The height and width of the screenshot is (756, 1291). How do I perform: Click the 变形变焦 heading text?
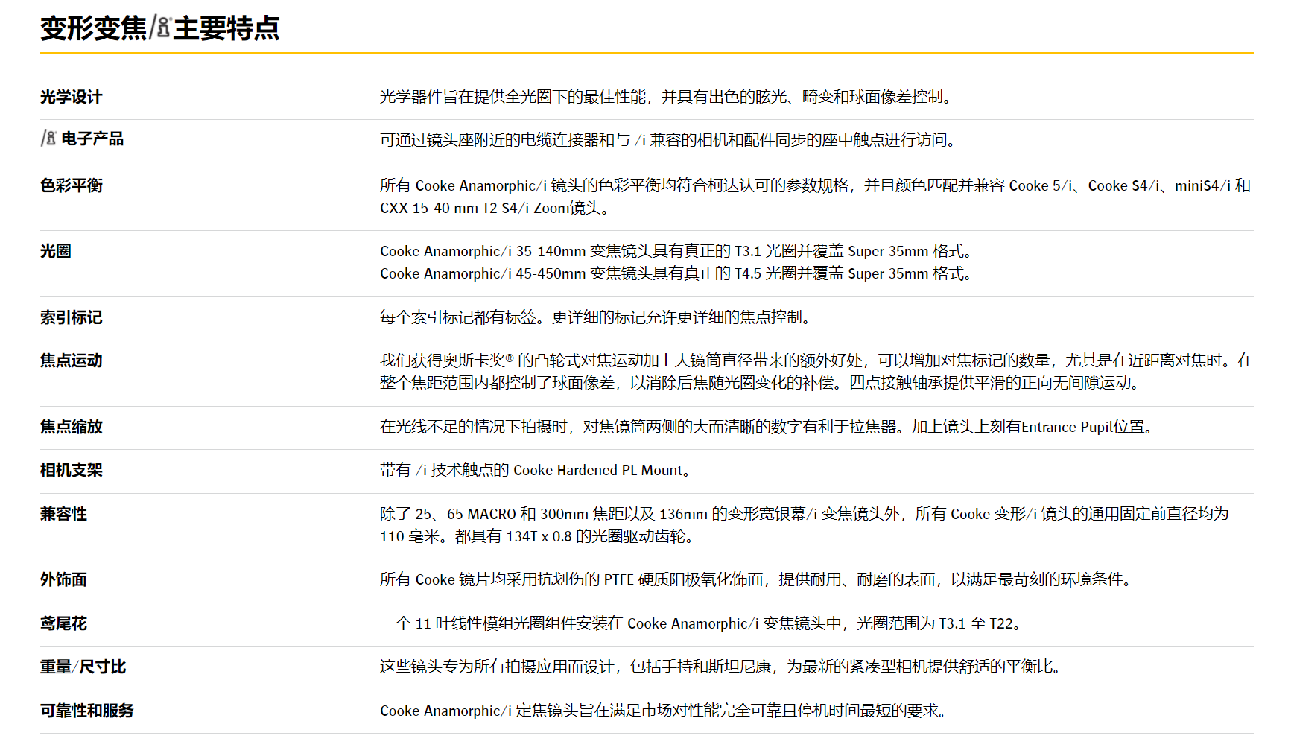click(93, 28)
